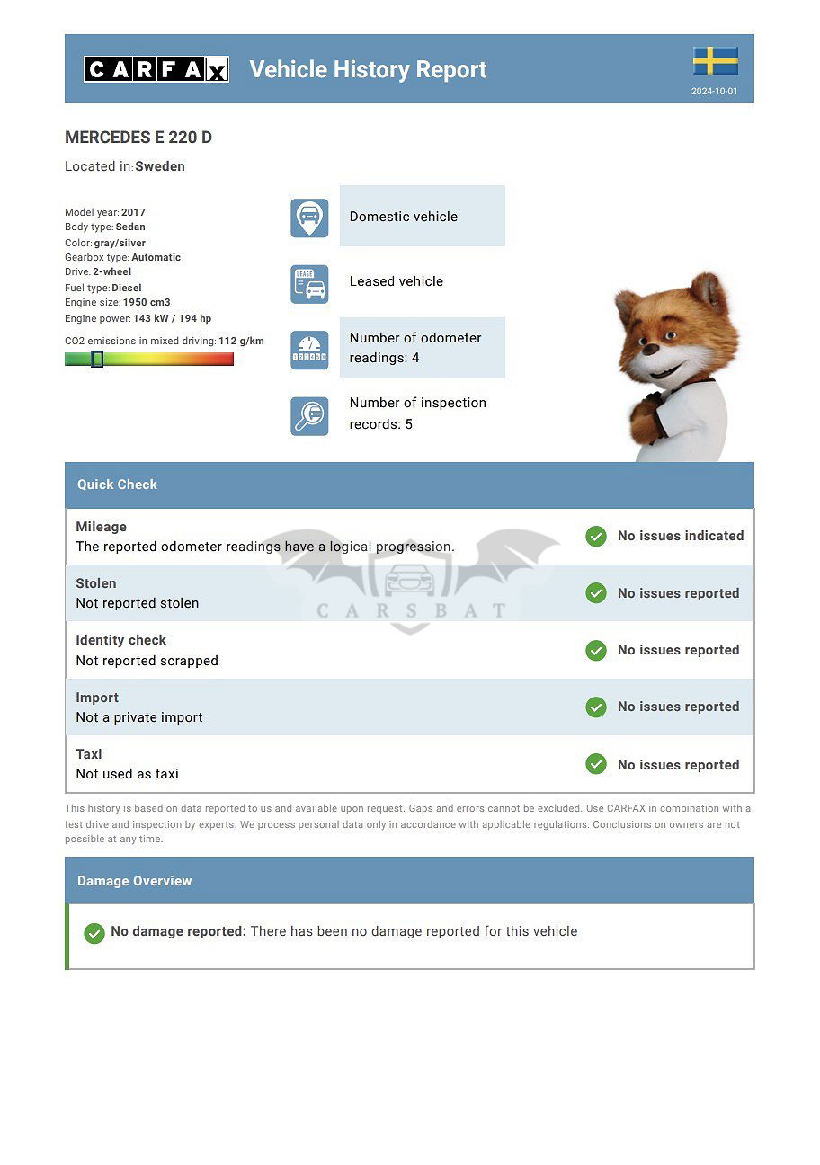This screenshot has height=1165, width=820.
Task: Click the Number of odometer readings box
Action: click(x=422, y=348)
